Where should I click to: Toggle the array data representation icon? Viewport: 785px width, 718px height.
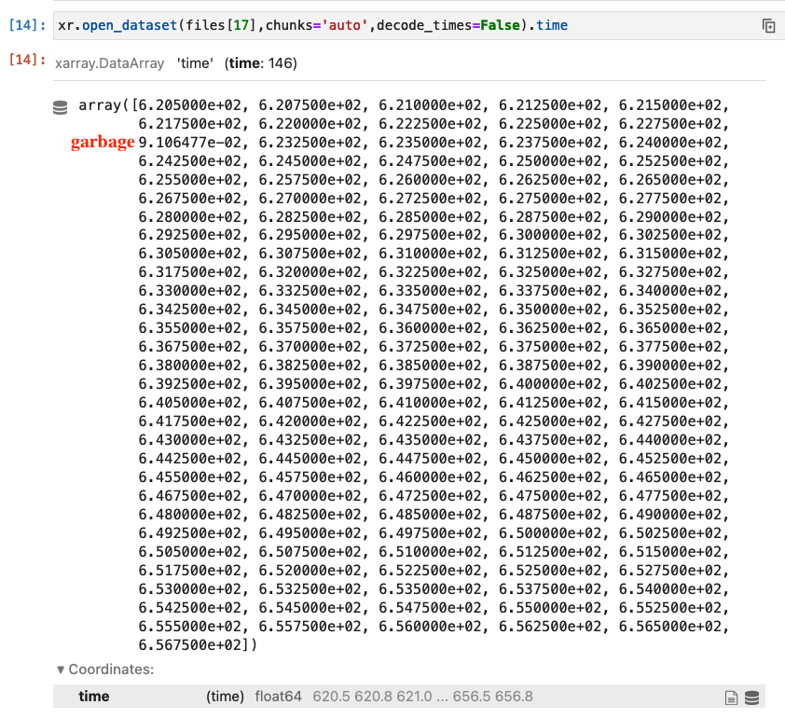point(60,107)
